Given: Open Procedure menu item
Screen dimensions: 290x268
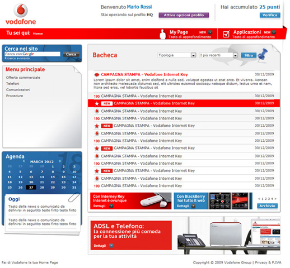Looking at the screenshot, I should (x=15, y=96).
